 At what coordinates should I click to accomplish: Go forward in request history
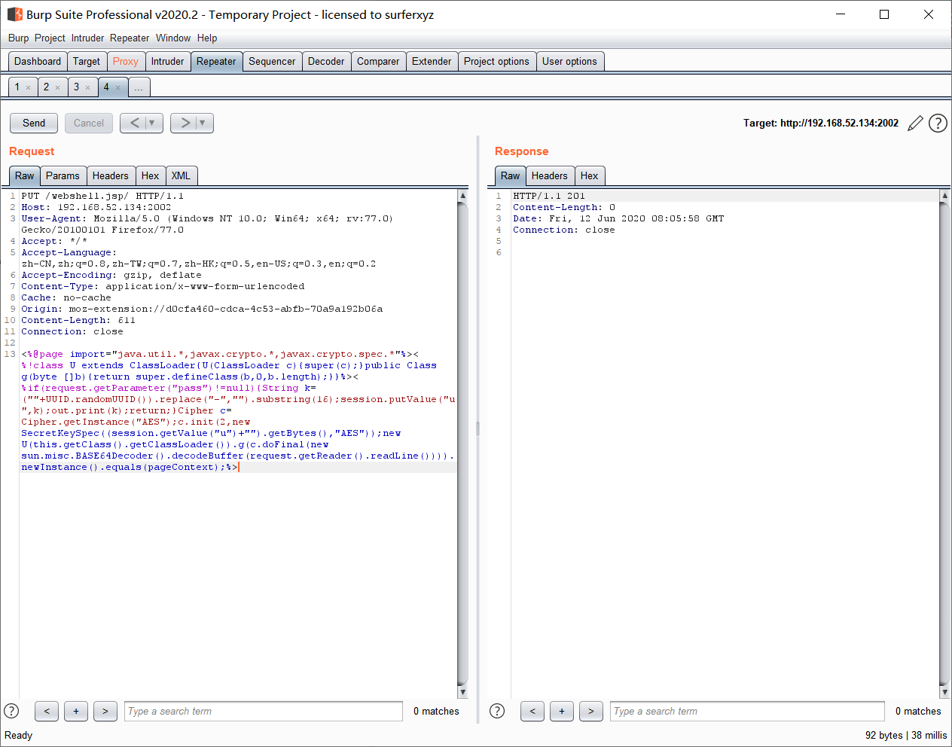click(x=185, y=123)
